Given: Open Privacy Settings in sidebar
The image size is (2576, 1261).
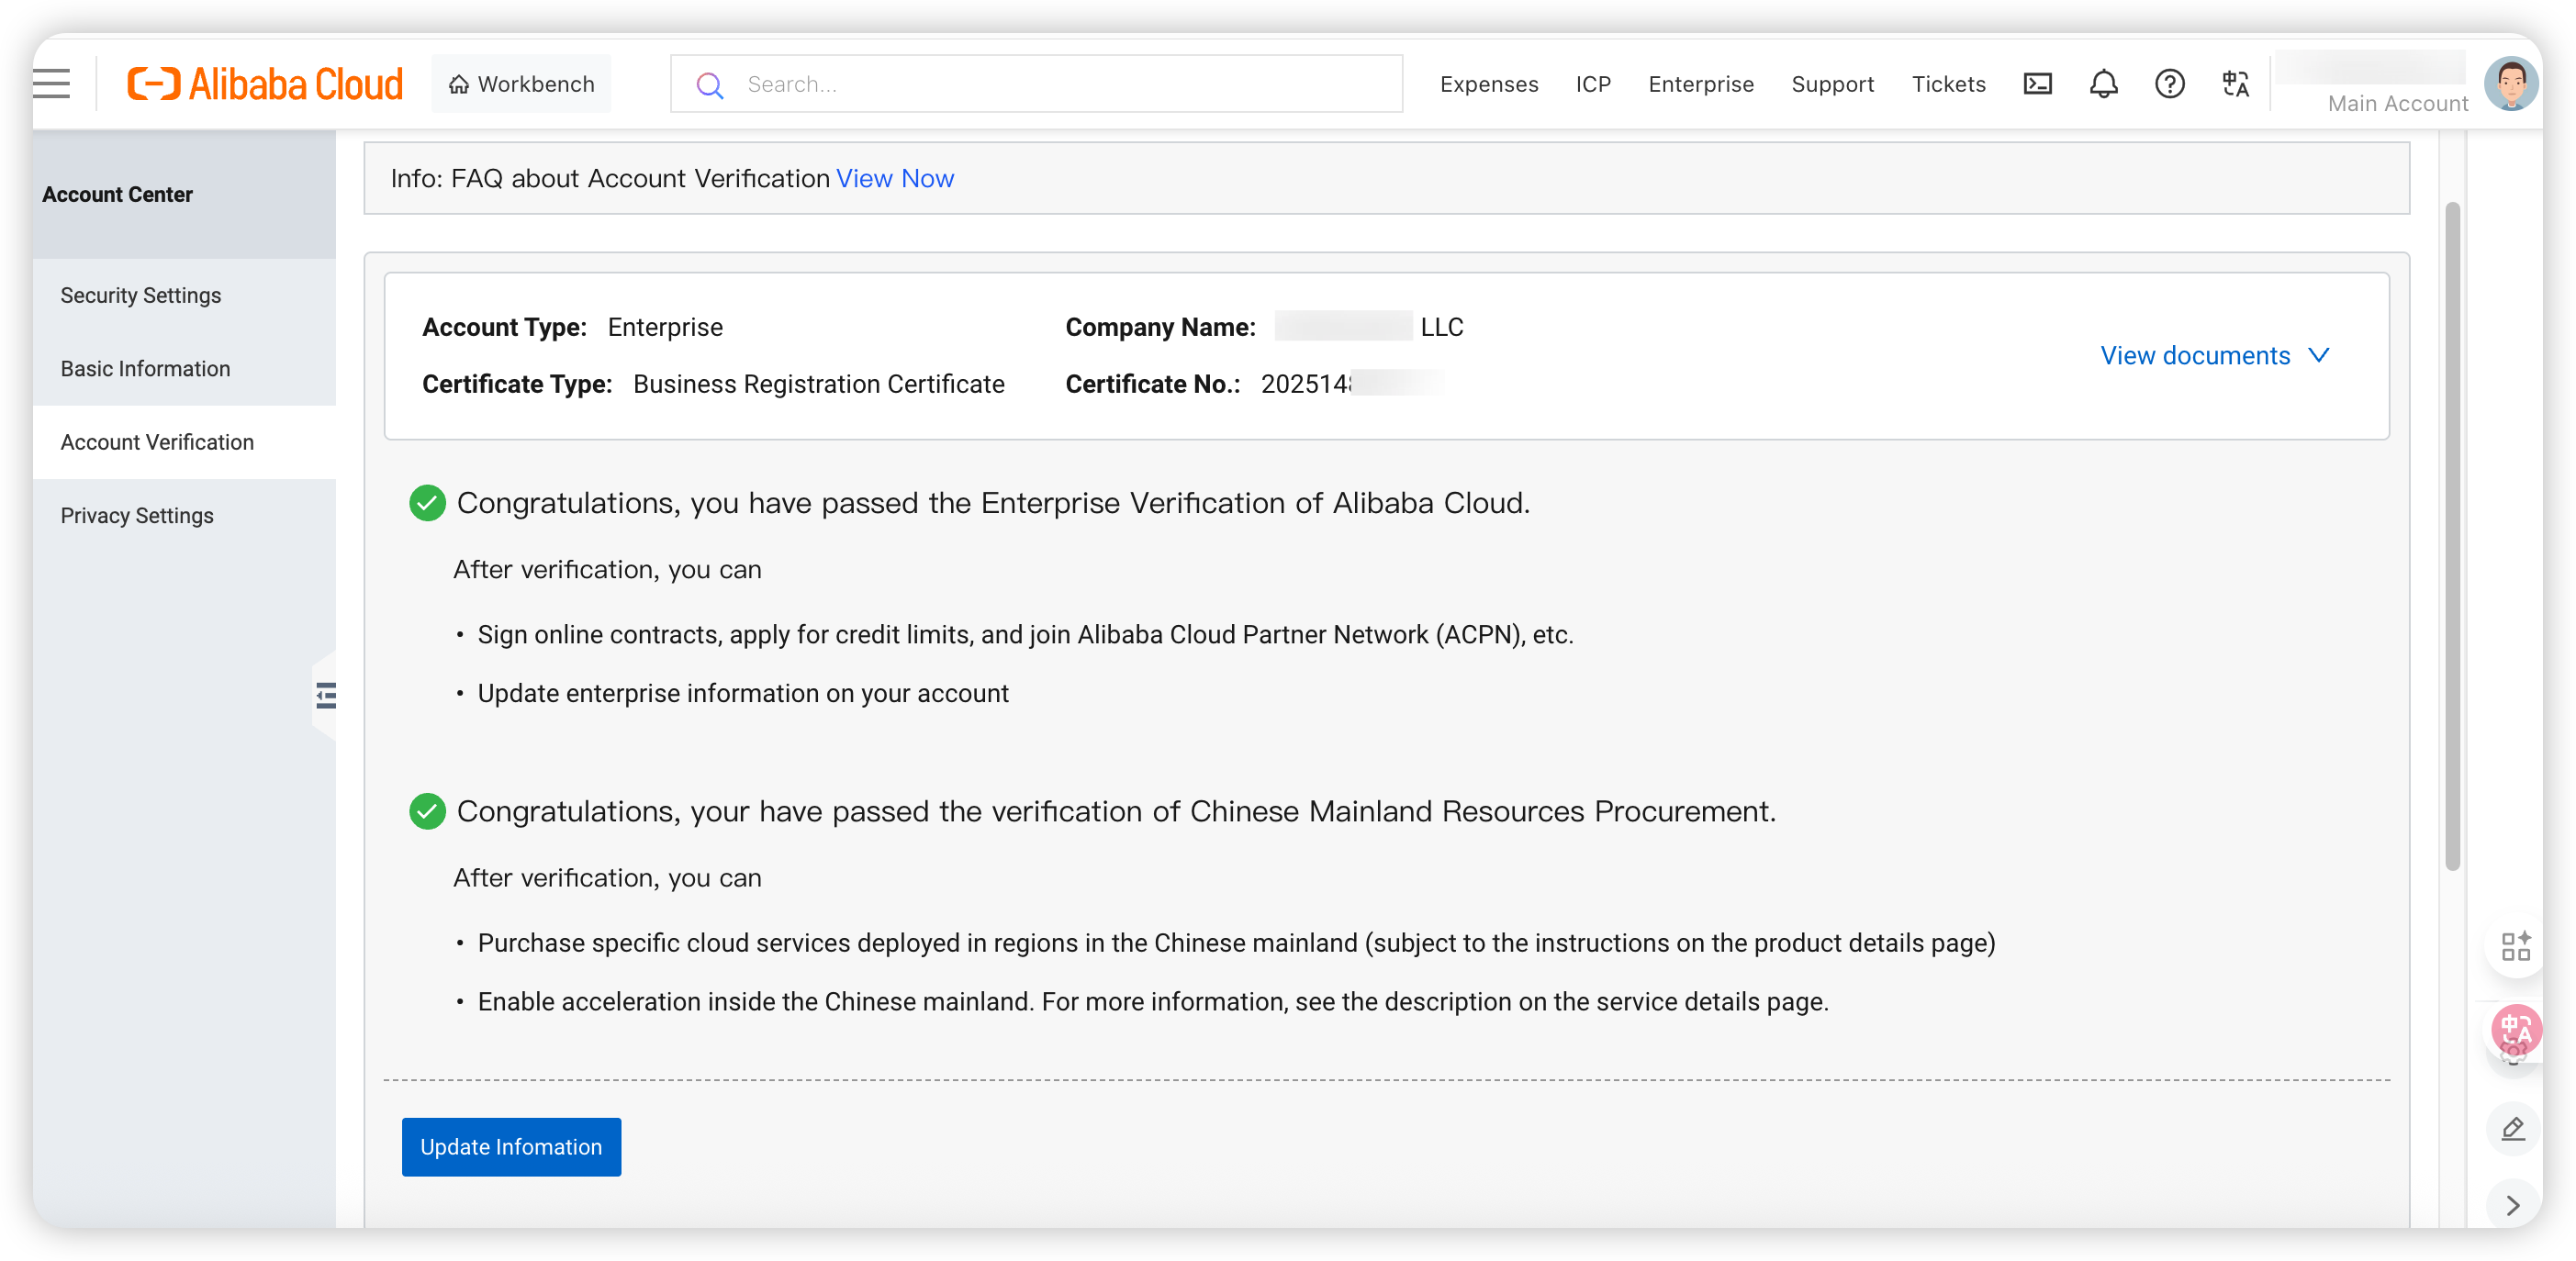Looking at the screenshot, I should (x=137, y=515).
